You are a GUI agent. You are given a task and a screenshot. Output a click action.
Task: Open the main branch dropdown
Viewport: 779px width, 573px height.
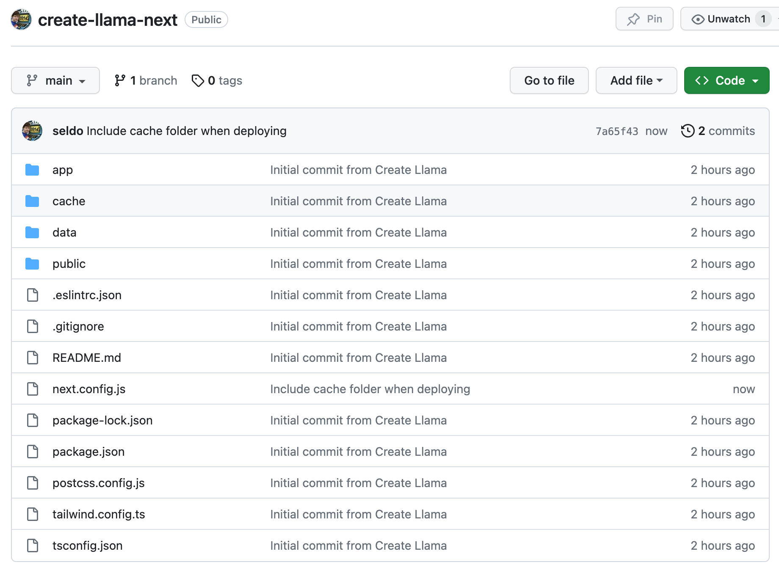click(55, 80)
